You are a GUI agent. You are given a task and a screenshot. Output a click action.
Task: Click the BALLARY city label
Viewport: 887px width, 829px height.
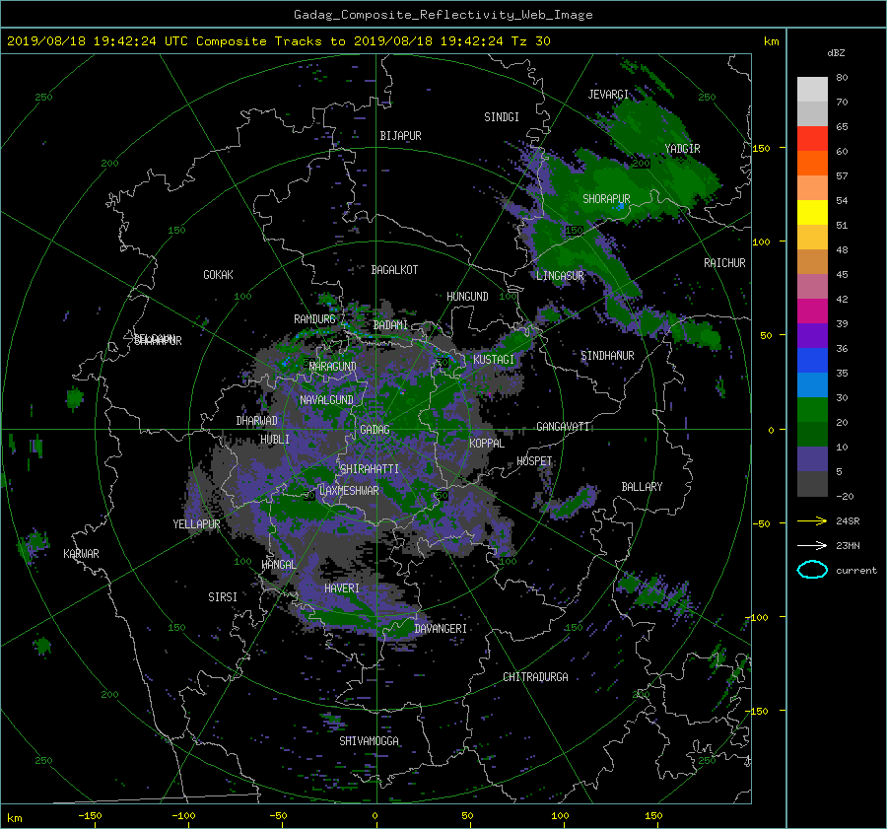pyautogui.click(x=642, y=487)
